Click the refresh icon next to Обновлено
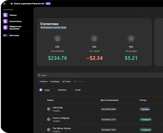 coord(42,28)
